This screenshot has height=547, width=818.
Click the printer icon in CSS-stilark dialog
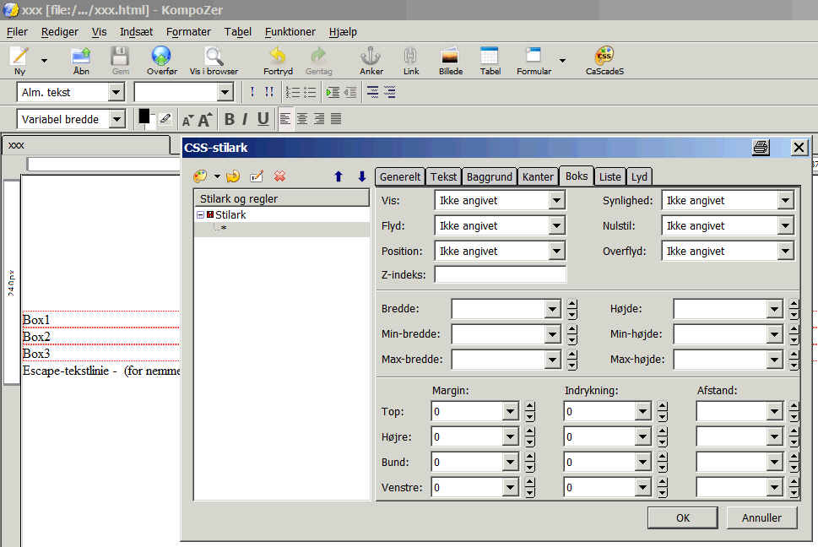pos(761,148)
